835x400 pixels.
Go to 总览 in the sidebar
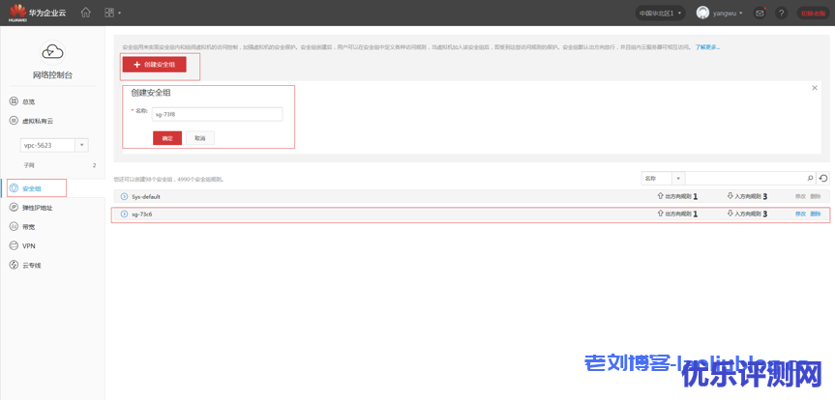[x=29, y=101]
